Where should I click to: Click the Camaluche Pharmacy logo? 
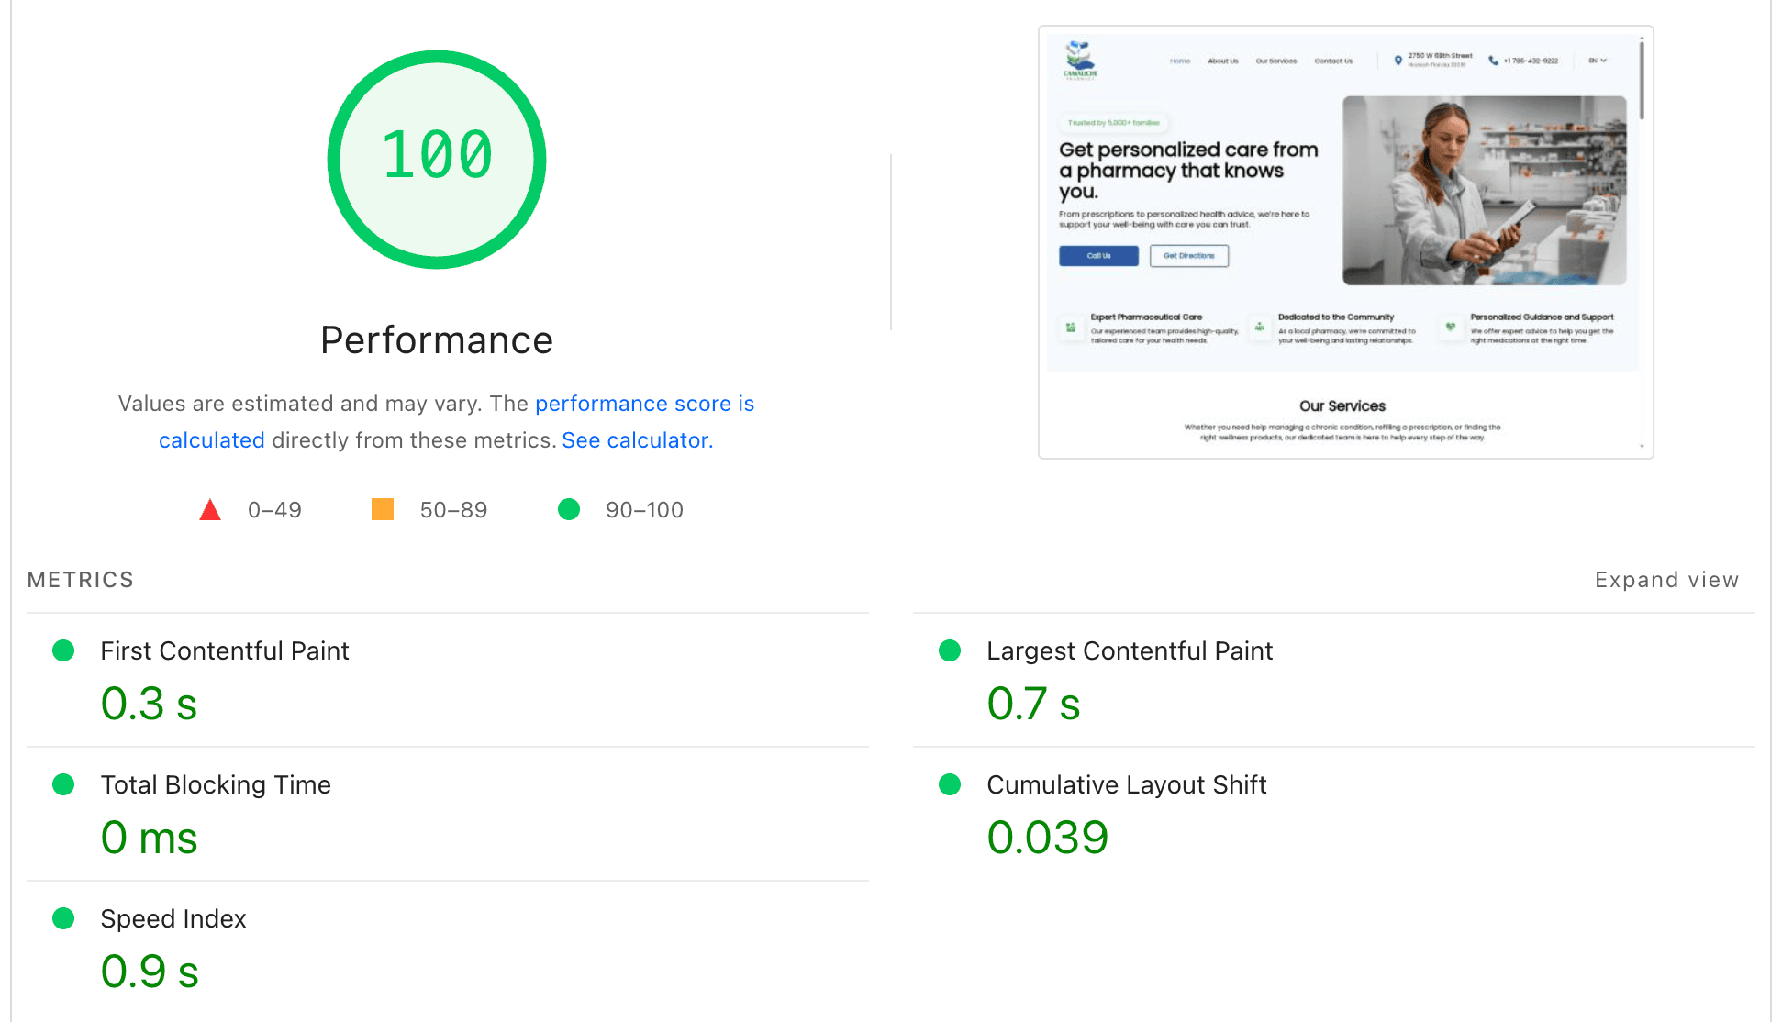[x=1079, y=58]
